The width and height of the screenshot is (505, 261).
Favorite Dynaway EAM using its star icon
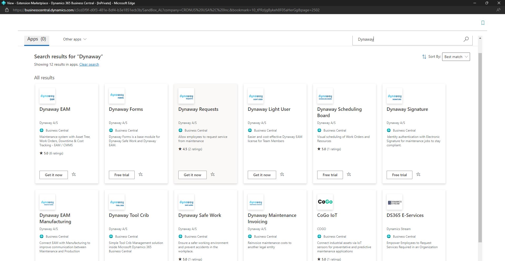pyautogui.click(x=74, y=174)
